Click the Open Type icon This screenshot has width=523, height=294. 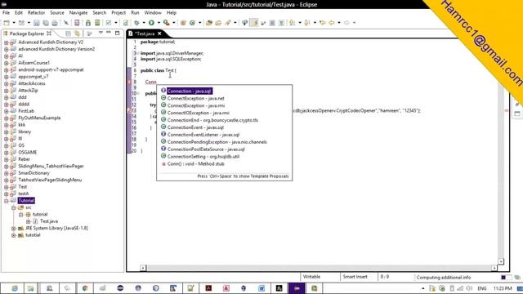(x=209, y=23)
